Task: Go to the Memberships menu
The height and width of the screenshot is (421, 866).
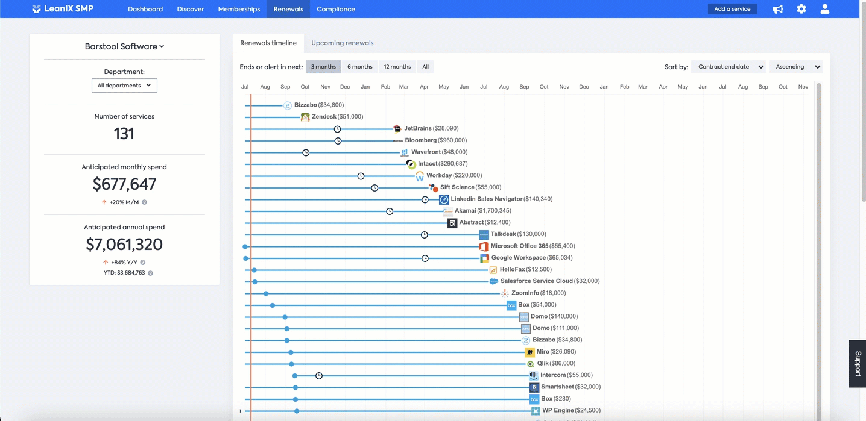Action: pyautogui.click(x=239, y=9)
